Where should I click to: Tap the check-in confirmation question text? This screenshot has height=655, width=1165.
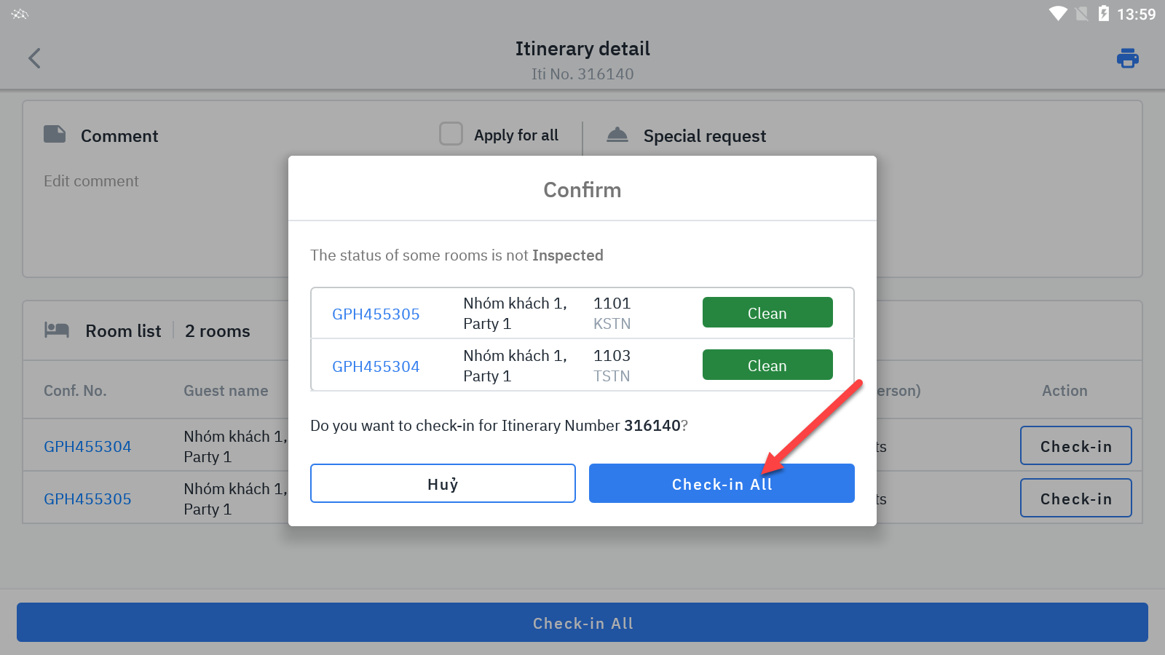point(499,426)
